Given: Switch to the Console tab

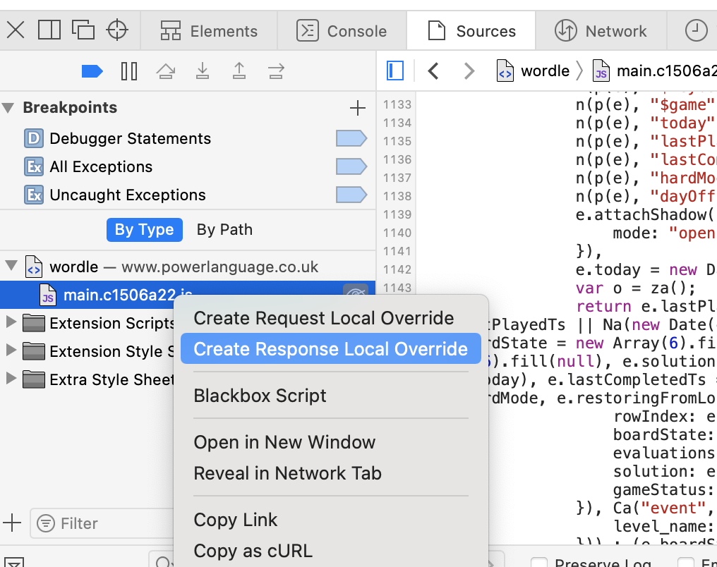Looking at the screenshot, I should click(x=342, y=31).
